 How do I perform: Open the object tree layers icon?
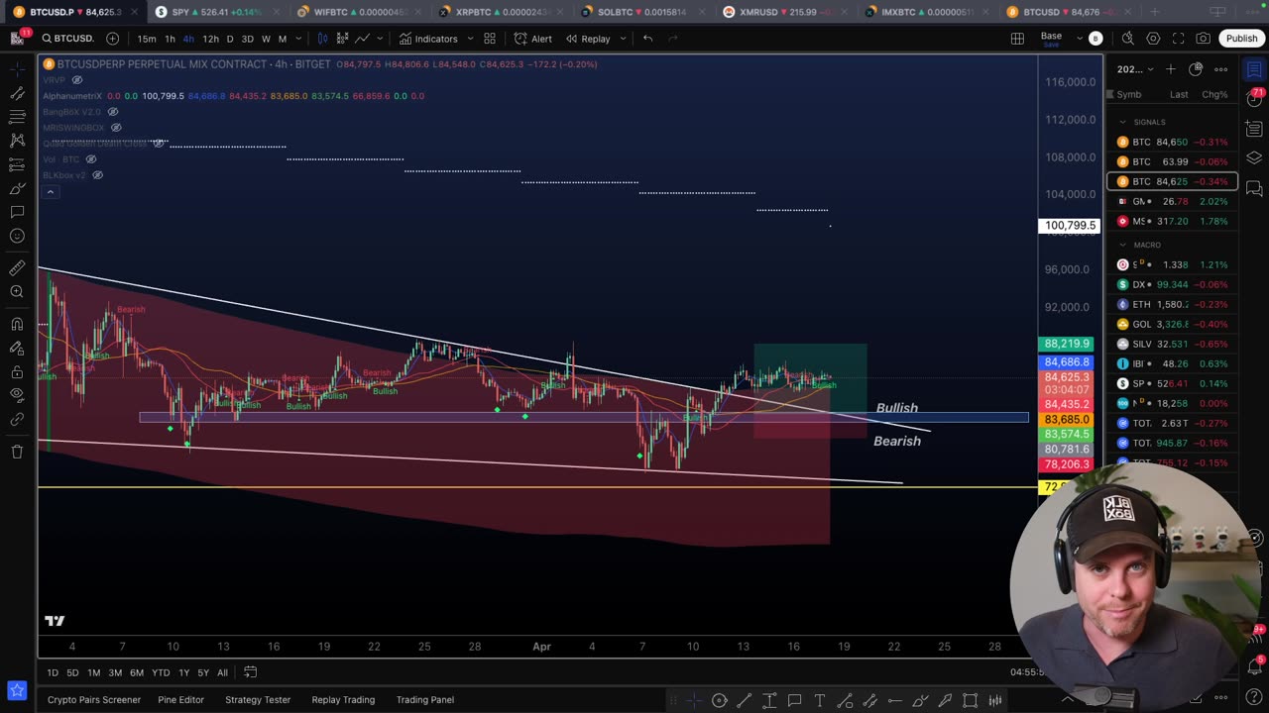[1254, 158]
